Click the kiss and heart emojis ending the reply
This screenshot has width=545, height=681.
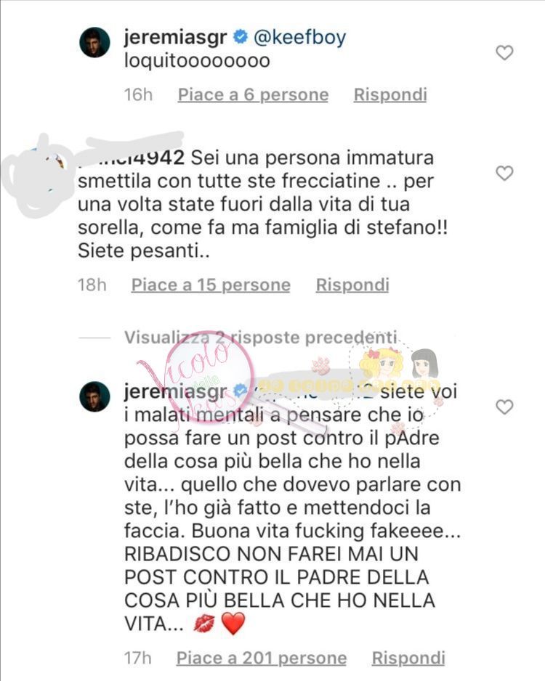pyautogui.click(x=219, y=624)
